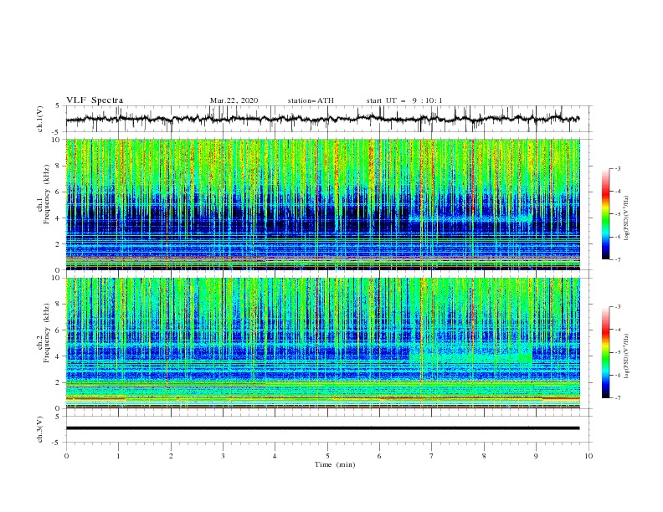
Task: Click the ch.1 voltage waveform trace
Action: pos(322,119)
